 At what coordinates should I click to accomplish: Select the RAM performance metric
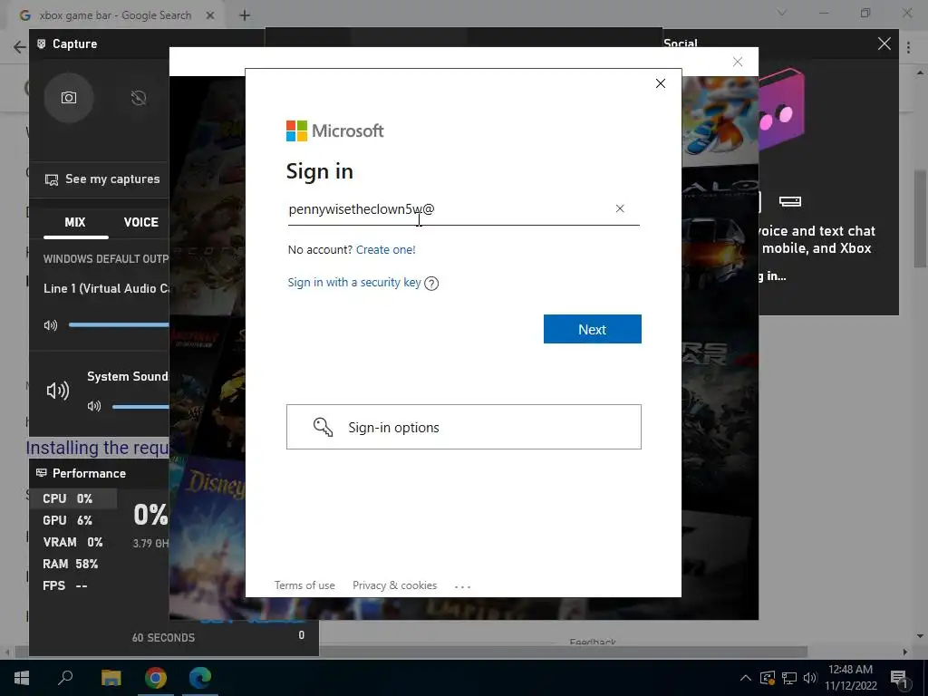pyautogui.click(x=71, y=564)
